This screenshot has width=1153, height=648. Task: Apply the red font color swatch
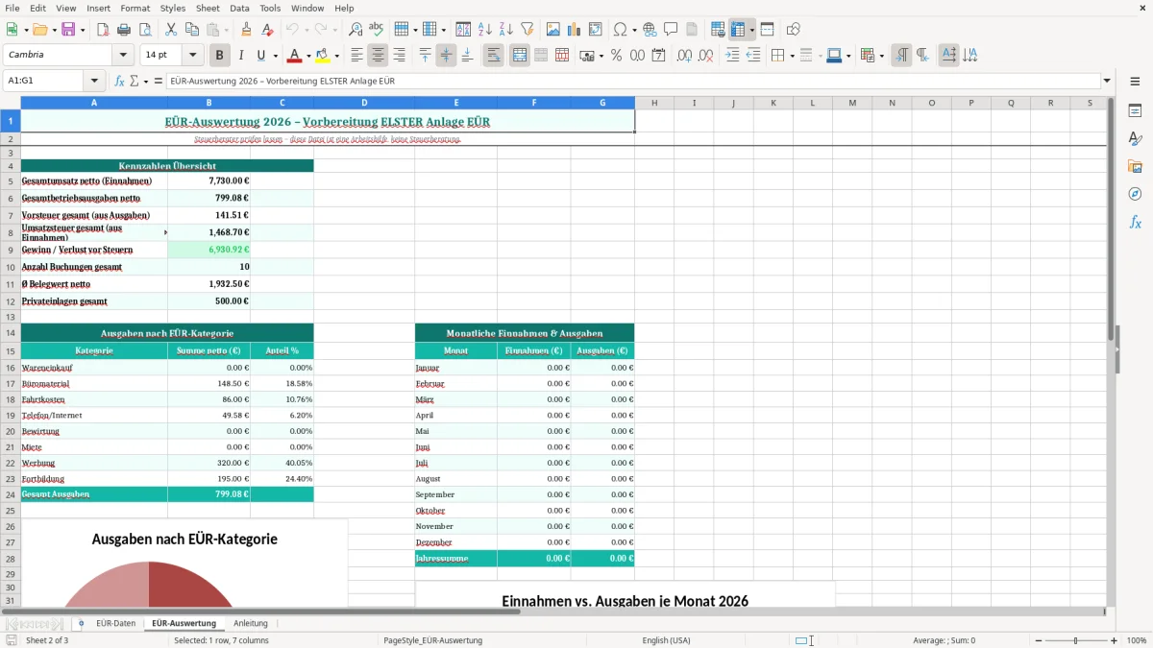click(295, 56)
